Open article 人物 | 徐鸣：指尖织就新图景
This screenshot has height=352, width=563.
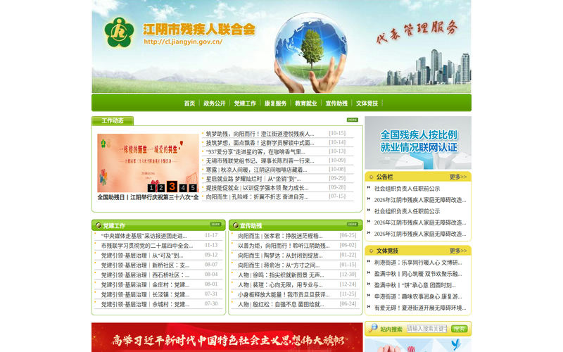(x=281, y=275)
